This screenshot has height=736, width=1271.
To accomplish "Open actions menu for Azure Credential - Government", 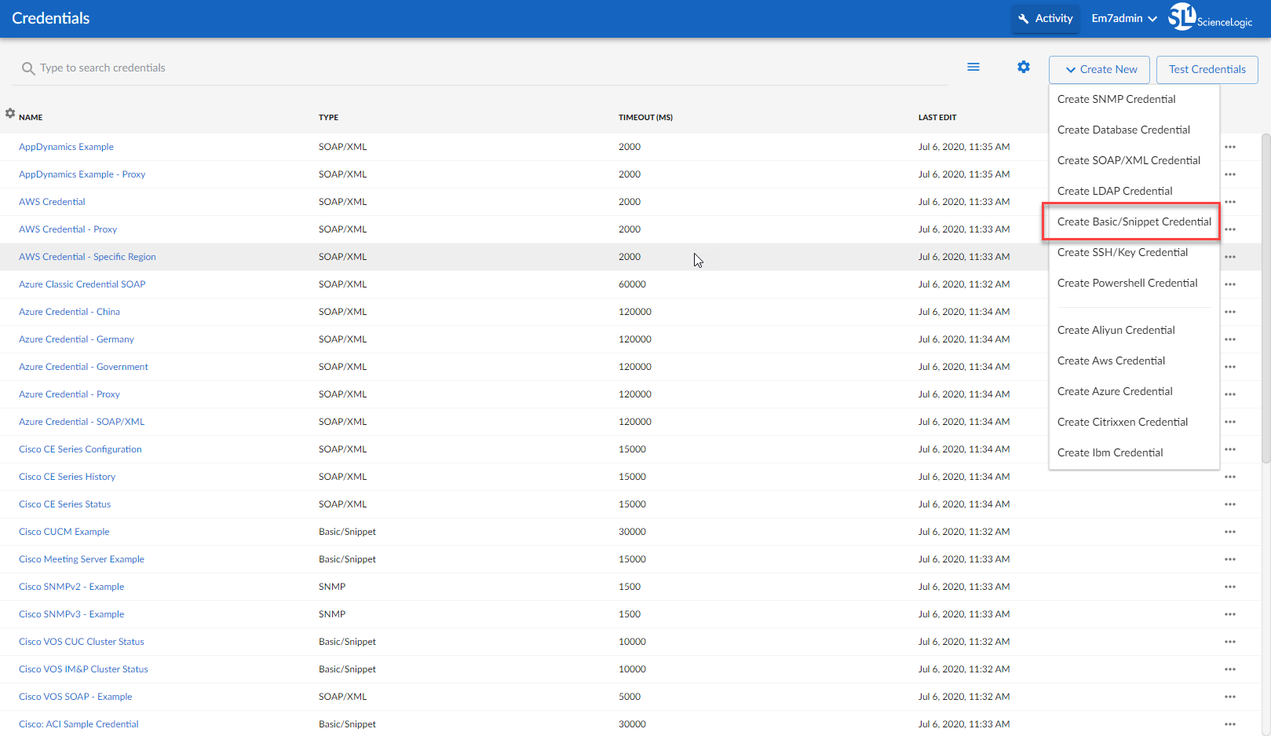I will coord(1230,367).
